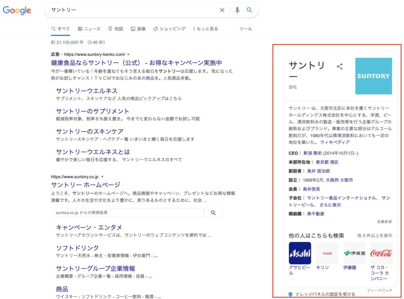The image size is (404, 299).
Task: Click the blue magnifier search icon
Action: click(249, 10)
